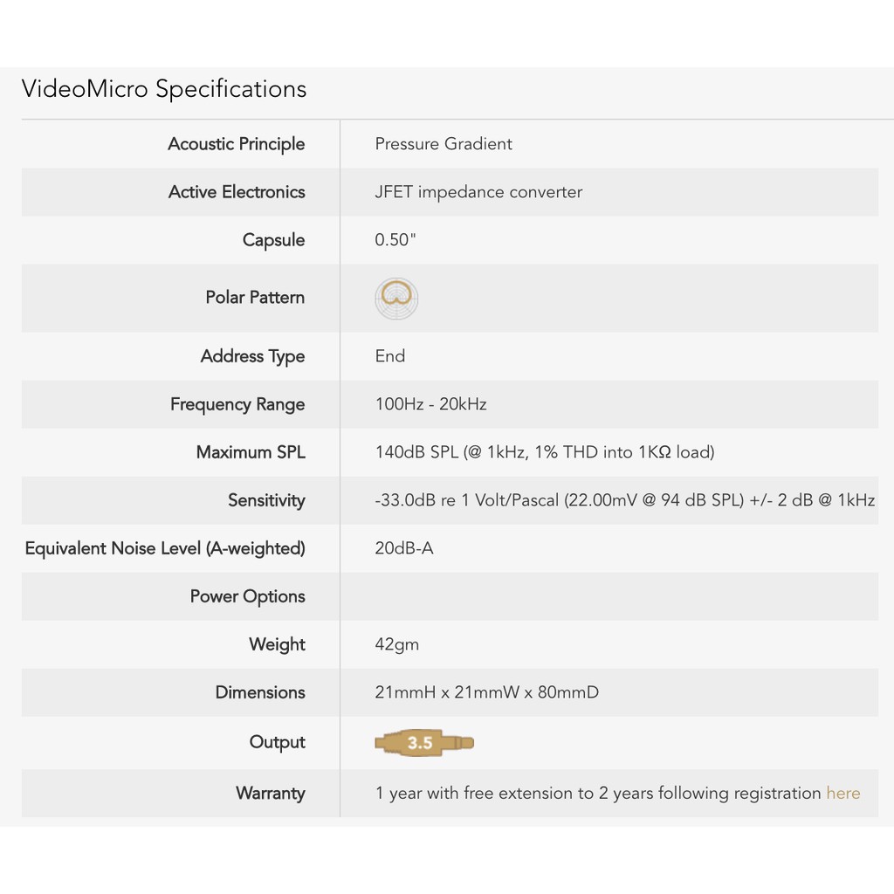Viewport: 894px width, 894px height.
Task: Click the cardioid polar pattern icon
Action: pyautogui.click(x=396, y=298)
